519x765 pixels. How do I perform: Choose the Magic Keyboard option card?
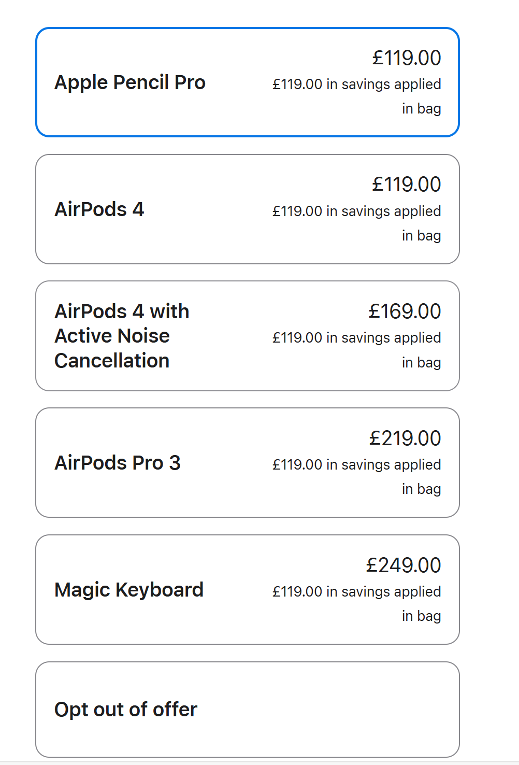[x=247, y=590]
